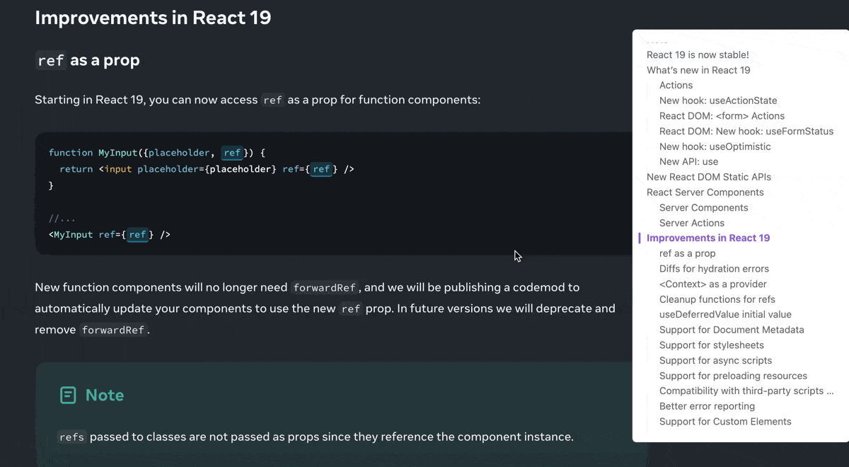Jump to What's new in React 19
Image resolution: width=849 pixels, height=467 pixels.
point(698,70)
